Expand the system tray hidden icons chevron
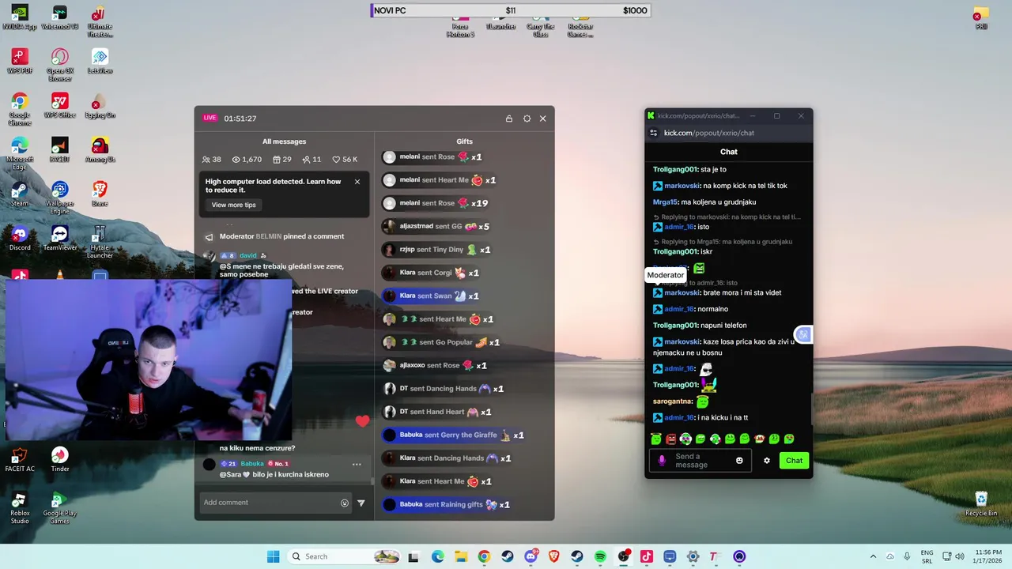The image size is (1012, 569). pyautogui.click(x=873, y=556)
